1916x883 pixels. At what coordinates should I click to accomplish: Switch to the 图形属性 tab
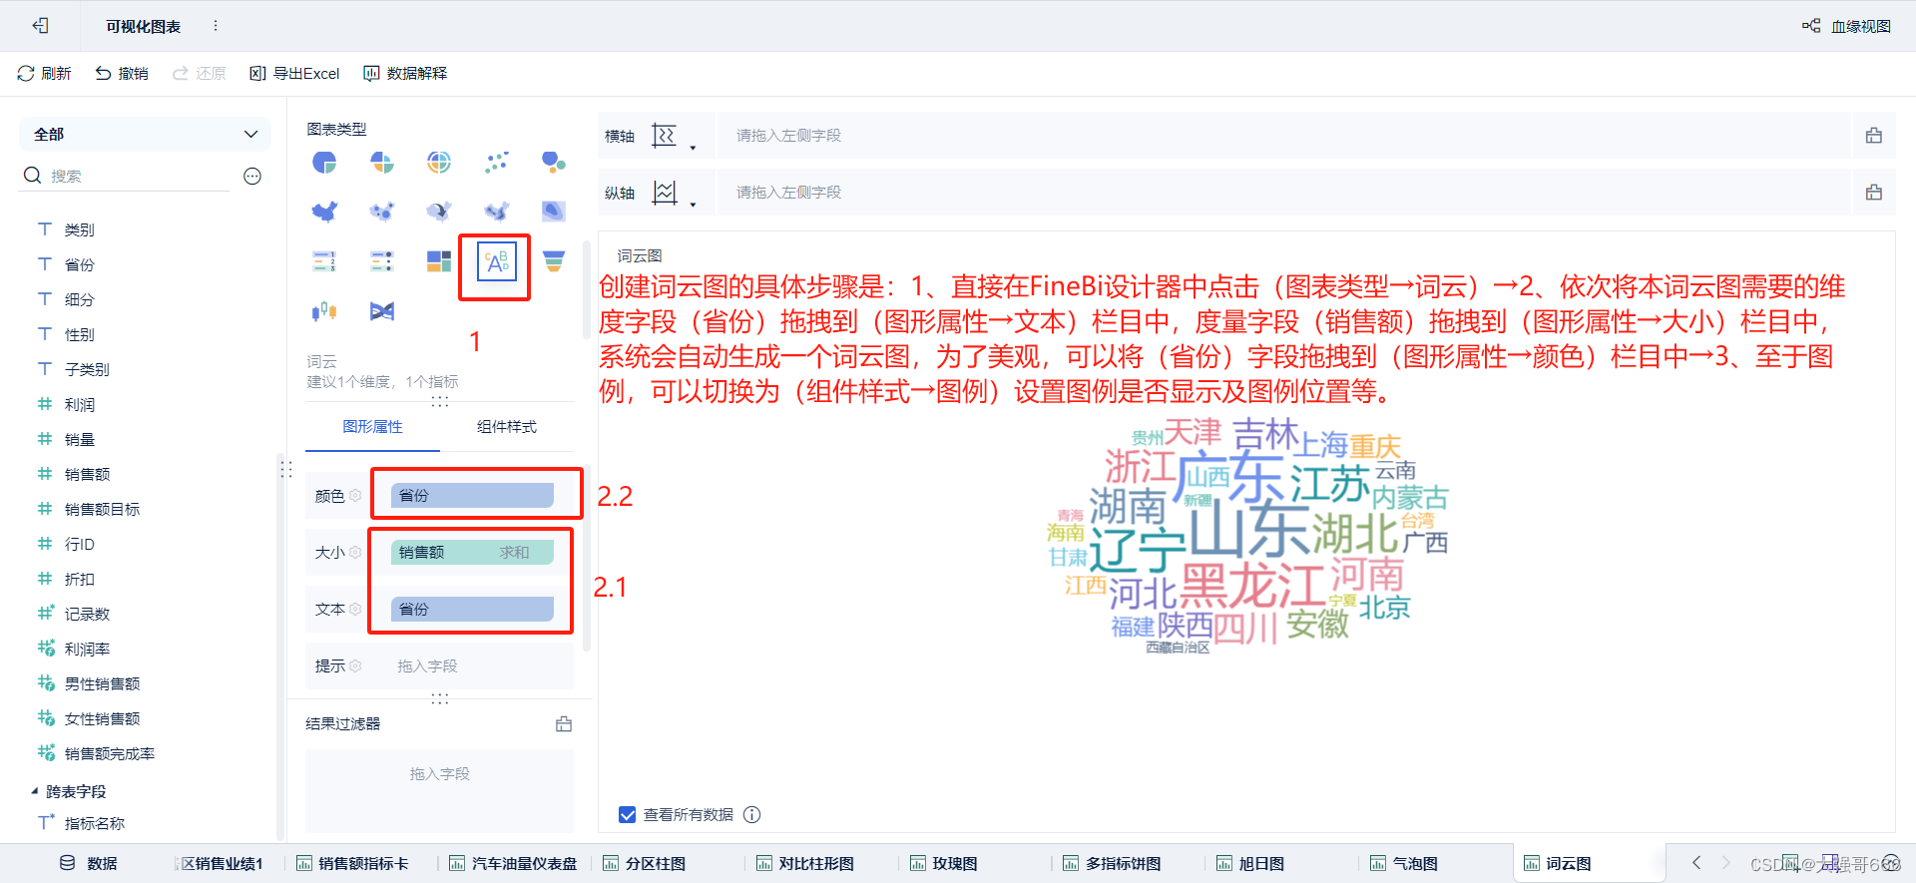pos(372,427)
